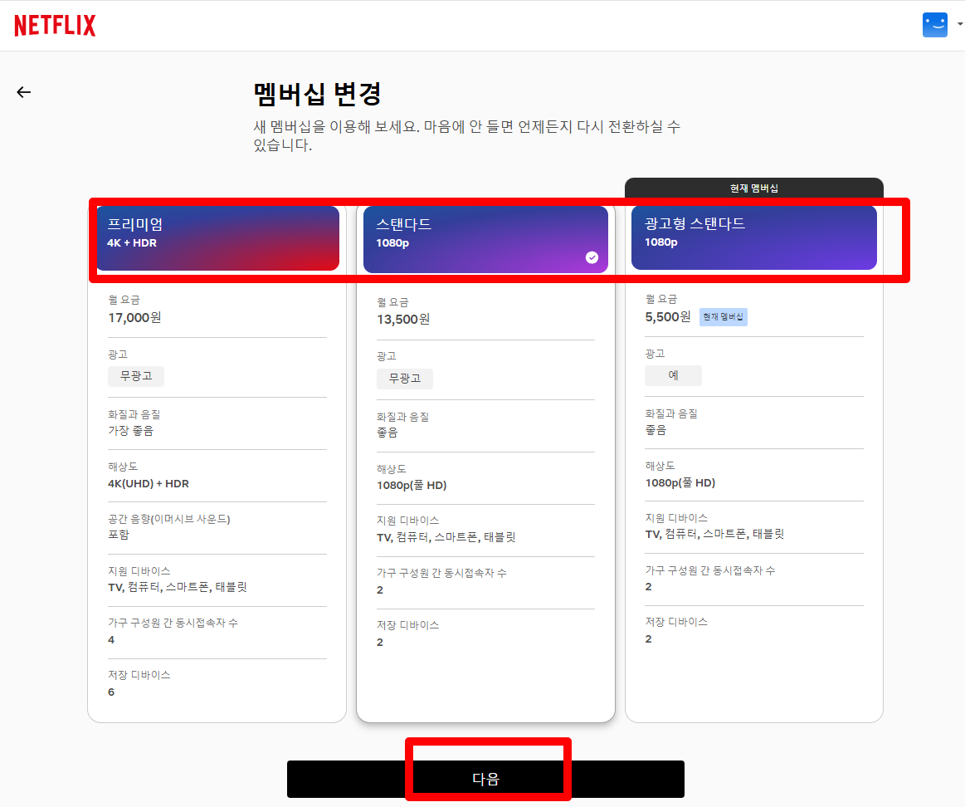Select the 프리미엄 4K + HDR plan
This screenshot has height=807, width=965.
click(x=218, y=237)
